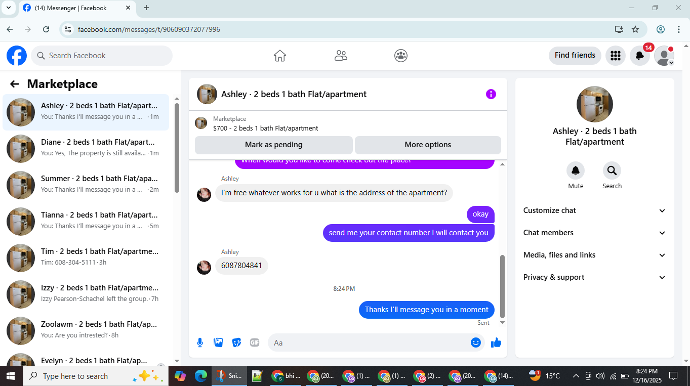Click the taskbar volume speaker icon

coord(600,376)
